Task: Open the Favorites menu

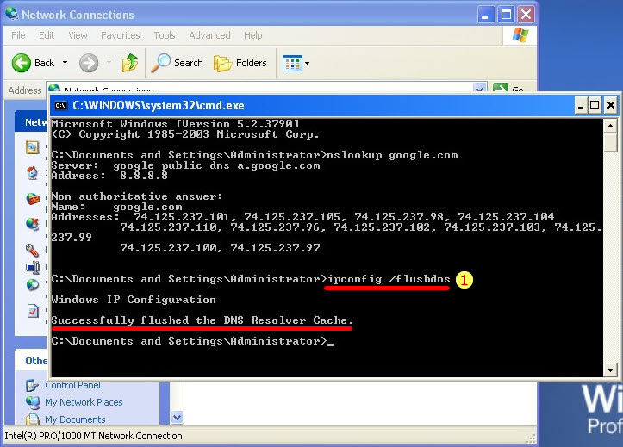Action: coord(121,35)
